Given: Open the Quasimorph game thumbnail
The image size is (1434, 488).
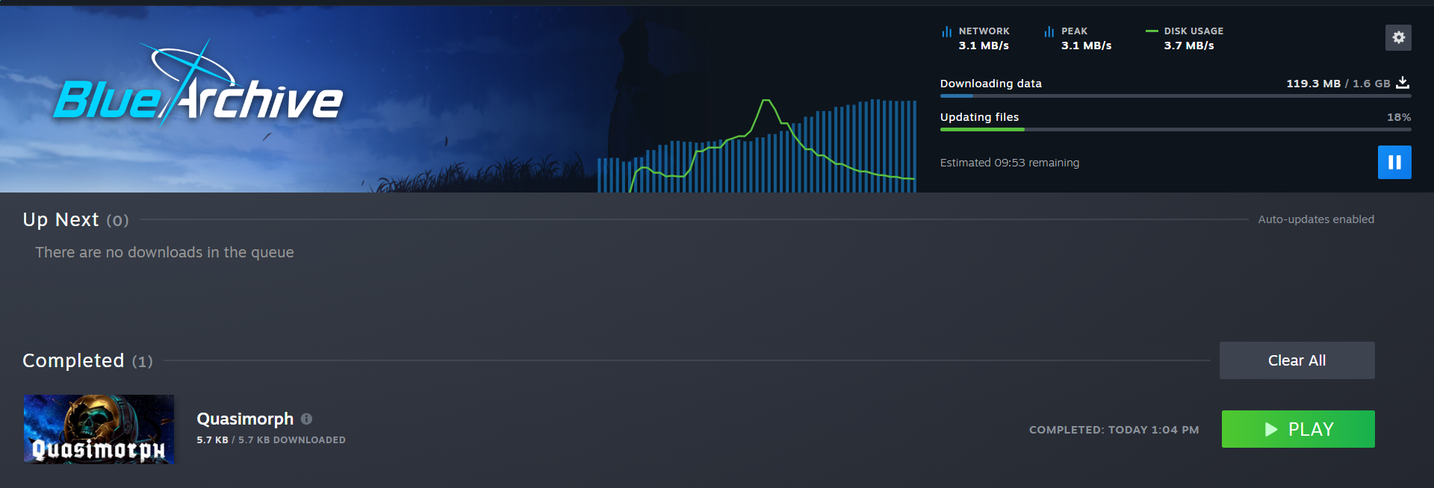Looking at the screenshot, I should (99, 429).
